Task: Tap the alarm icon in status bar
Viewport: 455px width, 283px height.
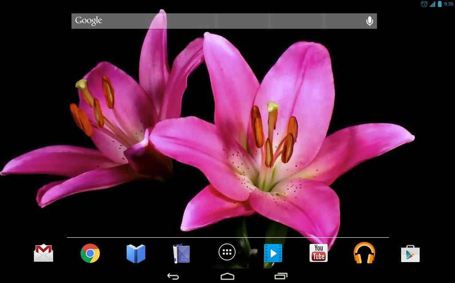Action: click(424, 4)
